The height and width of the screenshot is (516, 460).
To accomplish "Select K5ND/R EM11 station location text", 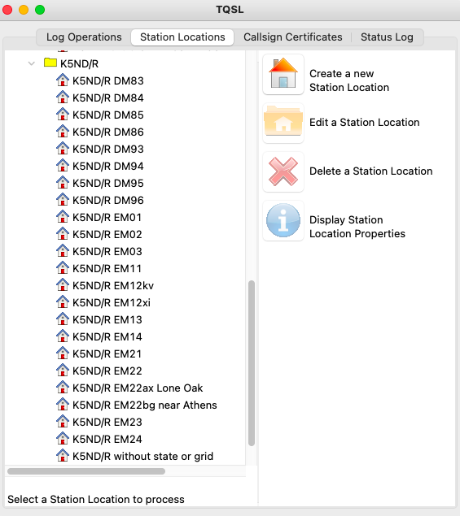I will pyautogui.click(x=107, y=269).
